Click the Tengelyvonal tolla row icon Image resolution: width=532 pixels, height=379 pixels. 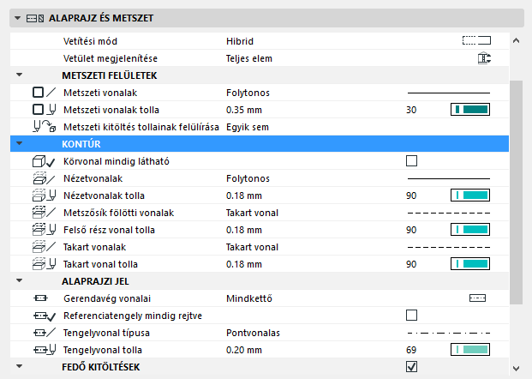tap(43, 350)
